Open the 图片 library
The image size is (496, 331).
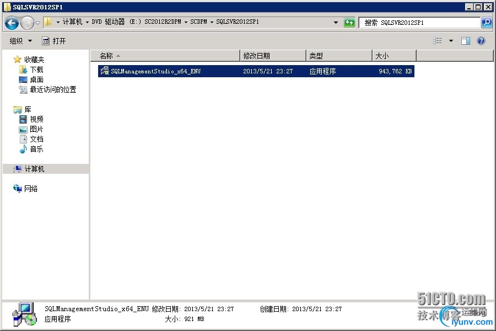tap(37, 129)
